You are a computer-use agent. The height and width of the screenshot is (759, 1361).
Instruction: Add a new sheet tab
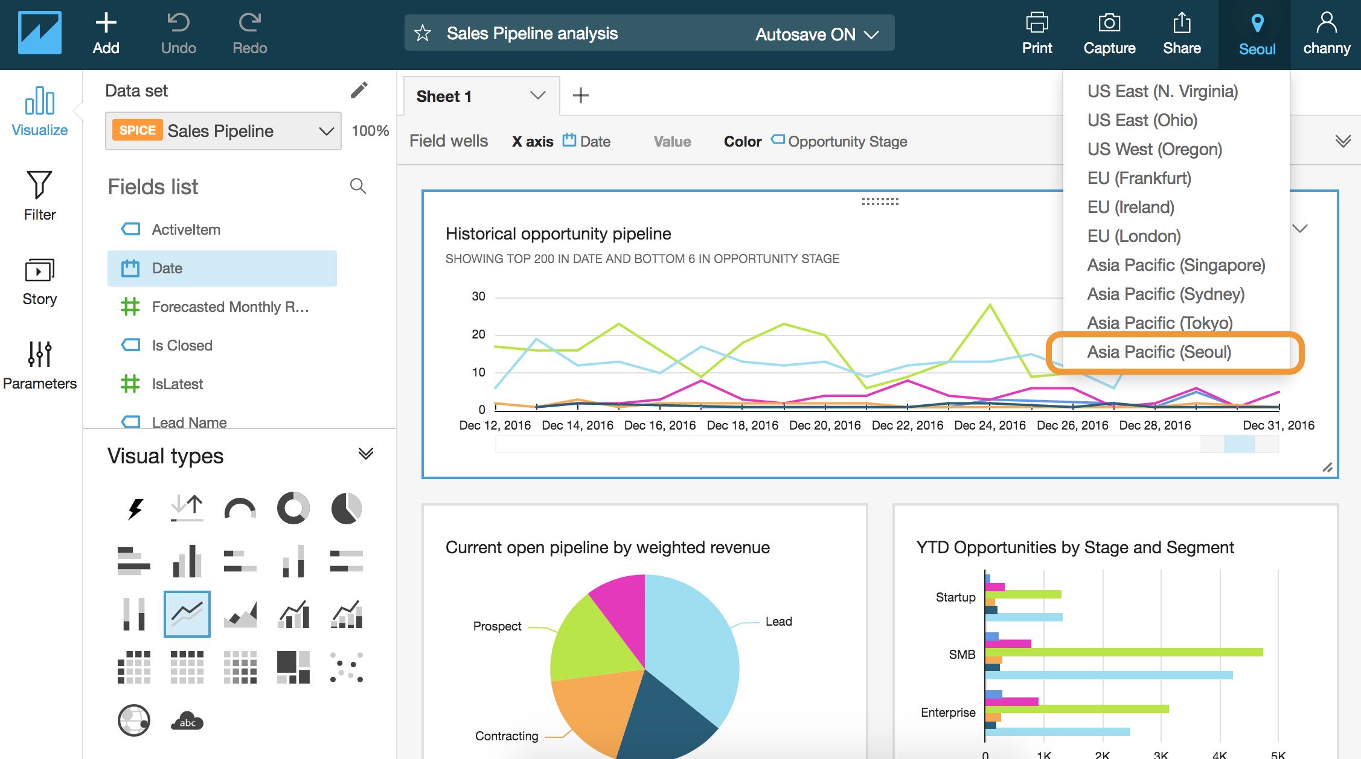pyautogui.click(x=580, y=96)
